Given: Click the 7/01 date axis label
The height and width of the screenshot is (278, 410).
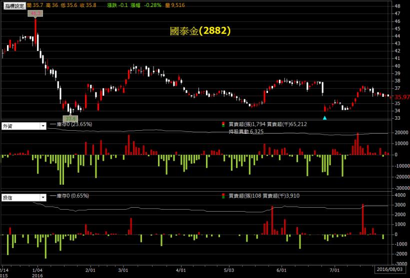Looking at the screenshot, I should [x=334, y=270].
